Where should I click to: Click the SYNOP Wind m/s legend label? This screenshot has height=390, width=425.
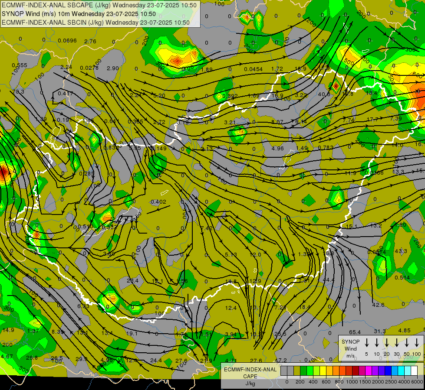(x=350, y=348)
